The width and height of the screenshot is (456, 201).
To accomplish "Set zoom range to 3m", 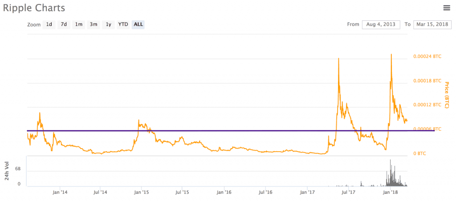I will point(94,24).
